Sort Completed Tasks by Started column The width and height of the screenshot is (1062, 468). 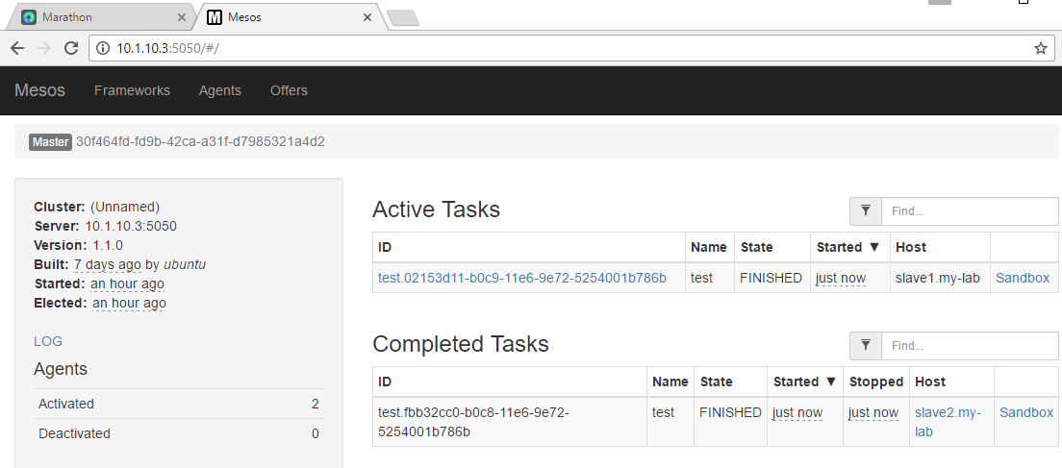(804, 382)
